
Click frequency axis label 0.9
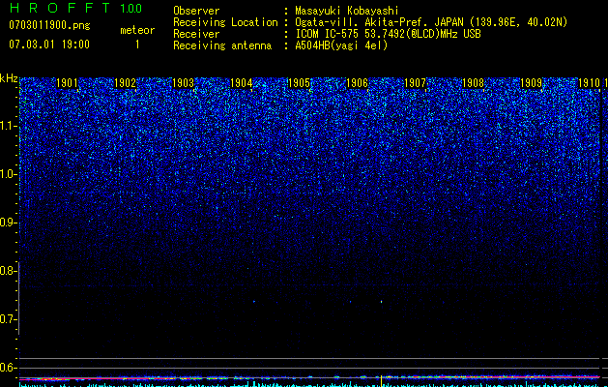[9, 223]
